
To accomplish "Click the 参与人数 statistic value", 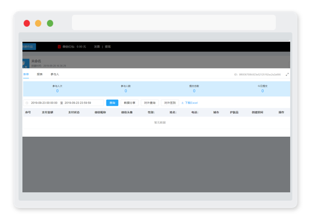I will 126,91.
